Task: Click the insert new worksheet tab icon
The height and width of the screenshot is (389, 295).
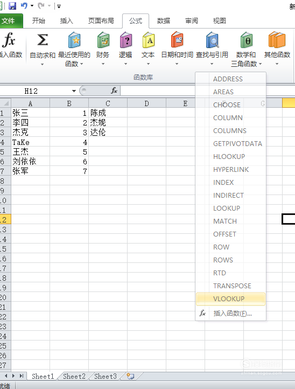Action: [x=130, y=376]
